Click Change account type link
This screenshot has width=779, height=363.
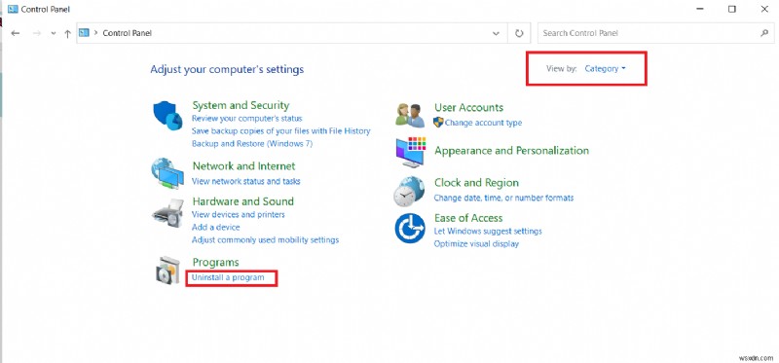483,123
